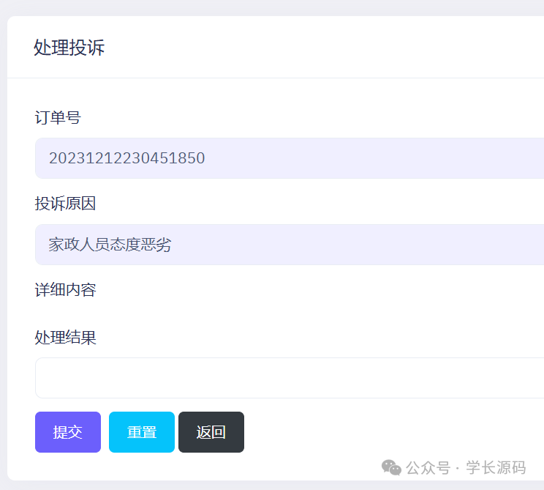Click the 提交 submit button
This screenshot has width=544, height=490.
68,432
